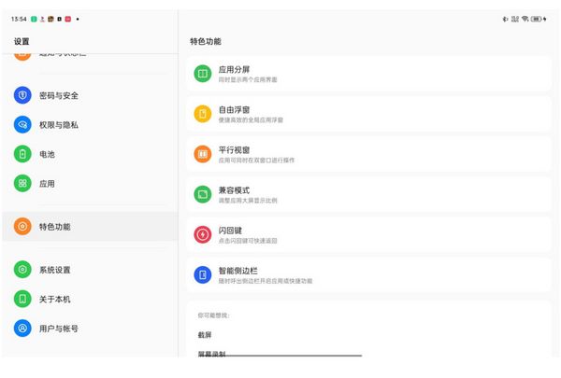The width and height of the screenshot is (561, 378).
Task: Open 系统设置 in the sidebar
Action: [54, 271]
